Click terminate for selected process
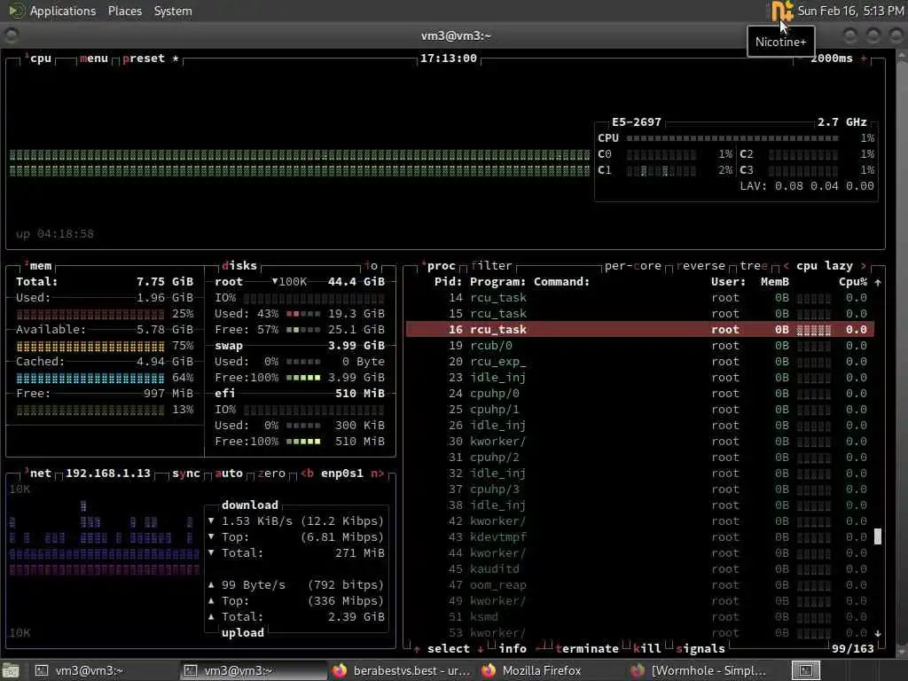The width and height of the screenshot is (908, 681). click(587, 648)
